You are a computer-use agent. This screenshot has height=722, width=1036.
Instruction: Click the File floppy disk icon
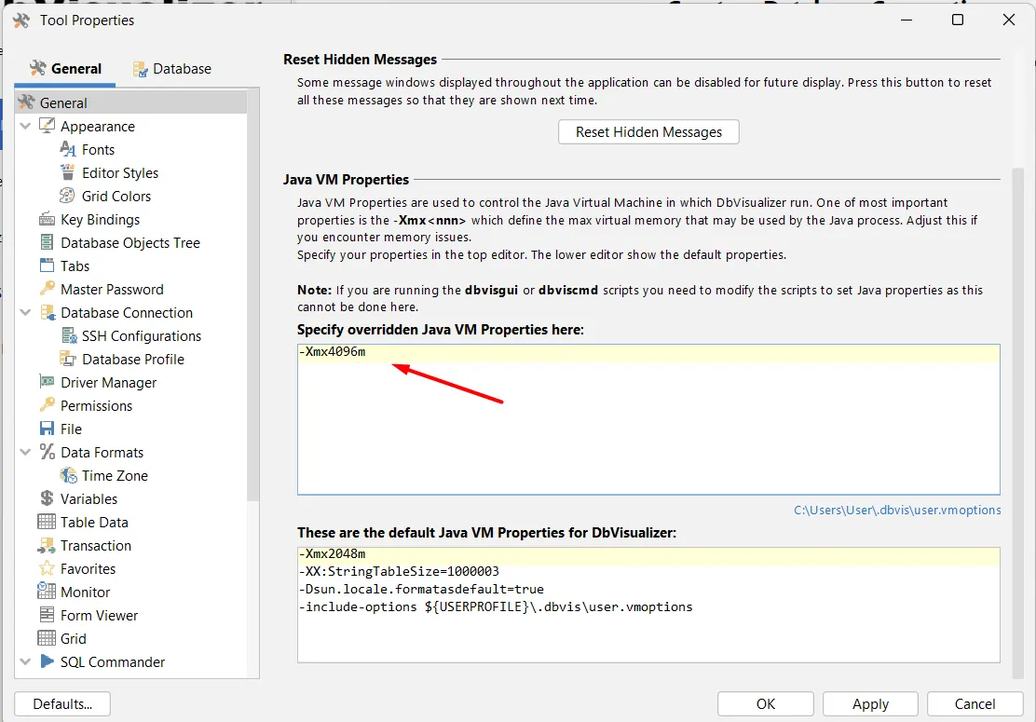(47, 429)
